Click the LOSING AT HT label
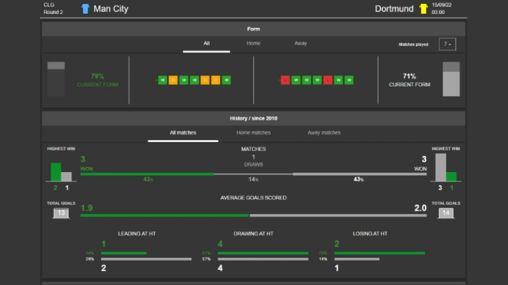The image size is (508, 285). [370, 234]
